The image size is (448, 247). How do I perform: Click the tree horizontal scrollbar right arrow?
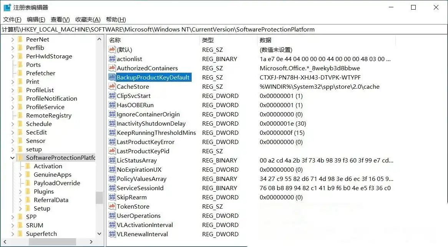91,242
